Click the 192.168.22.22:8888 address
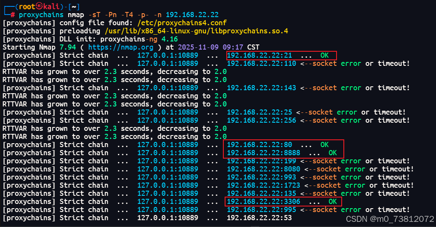This screenshot has width=436, height=227. (x=264, y=153)
